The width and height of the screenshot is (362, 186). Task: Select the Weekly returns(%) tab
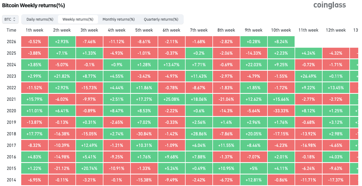click(x=78, y=19)
